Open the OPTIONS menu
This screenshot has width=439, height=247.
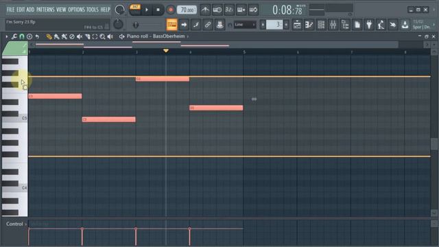[x=76, y=10]
